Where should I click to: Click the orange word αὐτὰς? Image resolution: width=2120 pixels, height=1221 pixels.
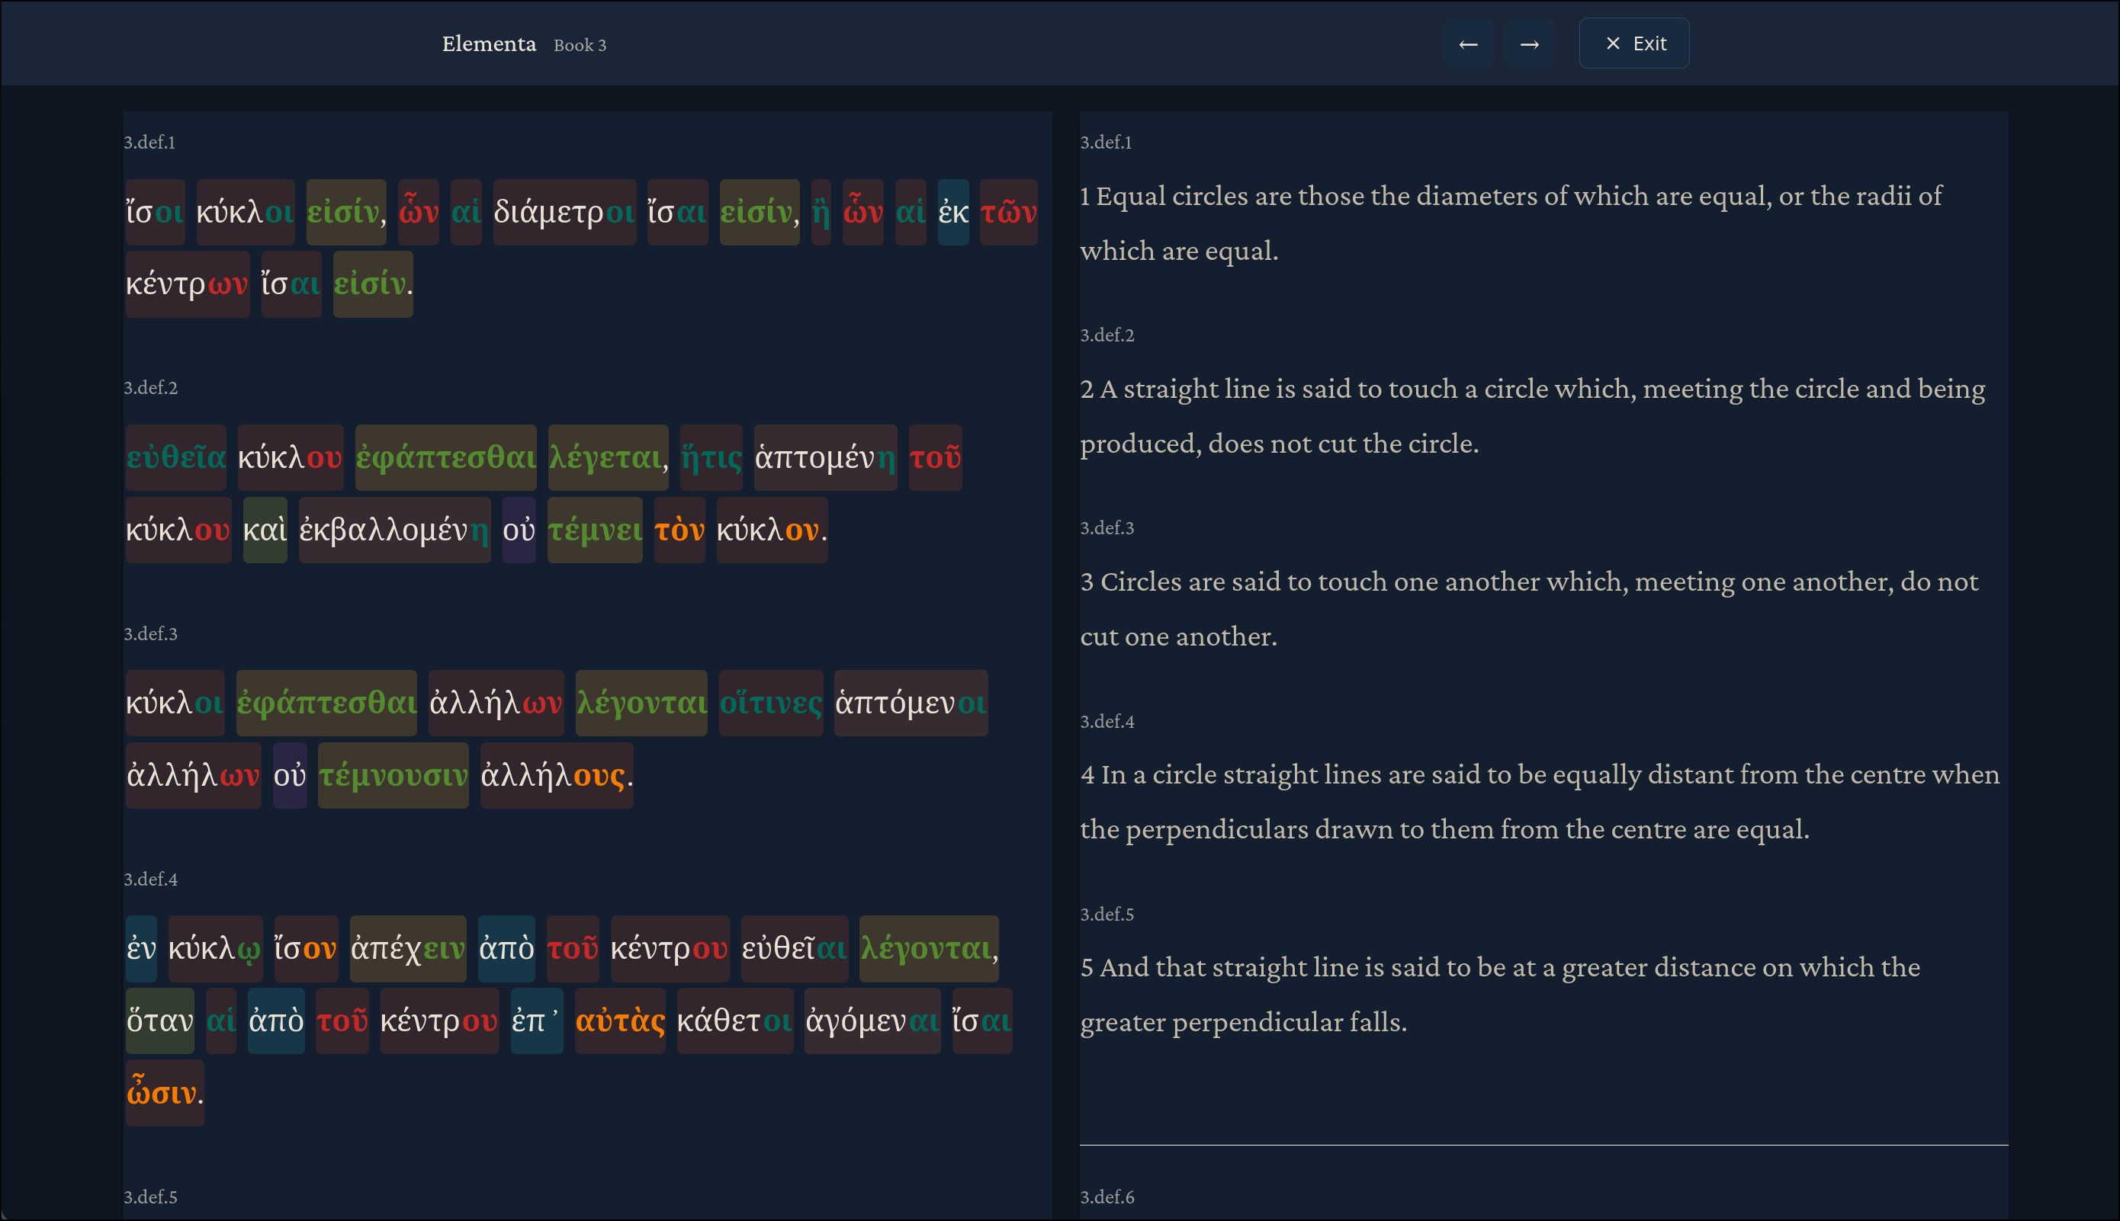click(x=619, y=1021)
